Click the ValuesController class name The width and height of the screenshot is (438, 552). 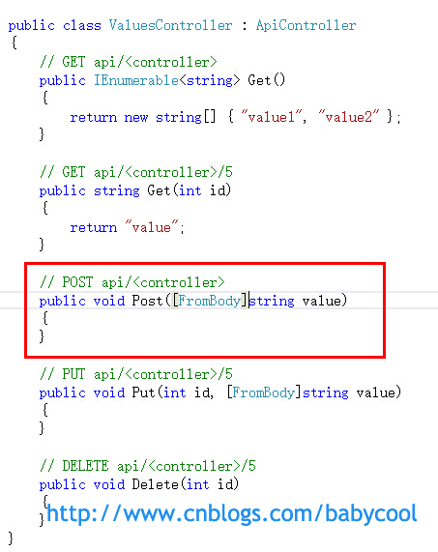click(x=170, y=25)
